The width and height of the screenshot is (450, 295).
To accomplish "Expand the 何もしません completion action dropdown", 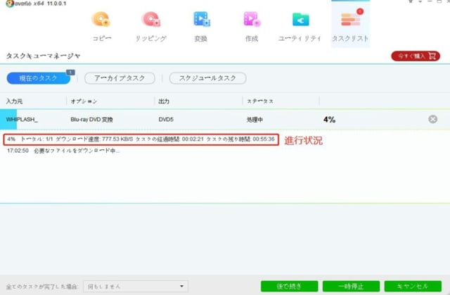I will 135,286.
